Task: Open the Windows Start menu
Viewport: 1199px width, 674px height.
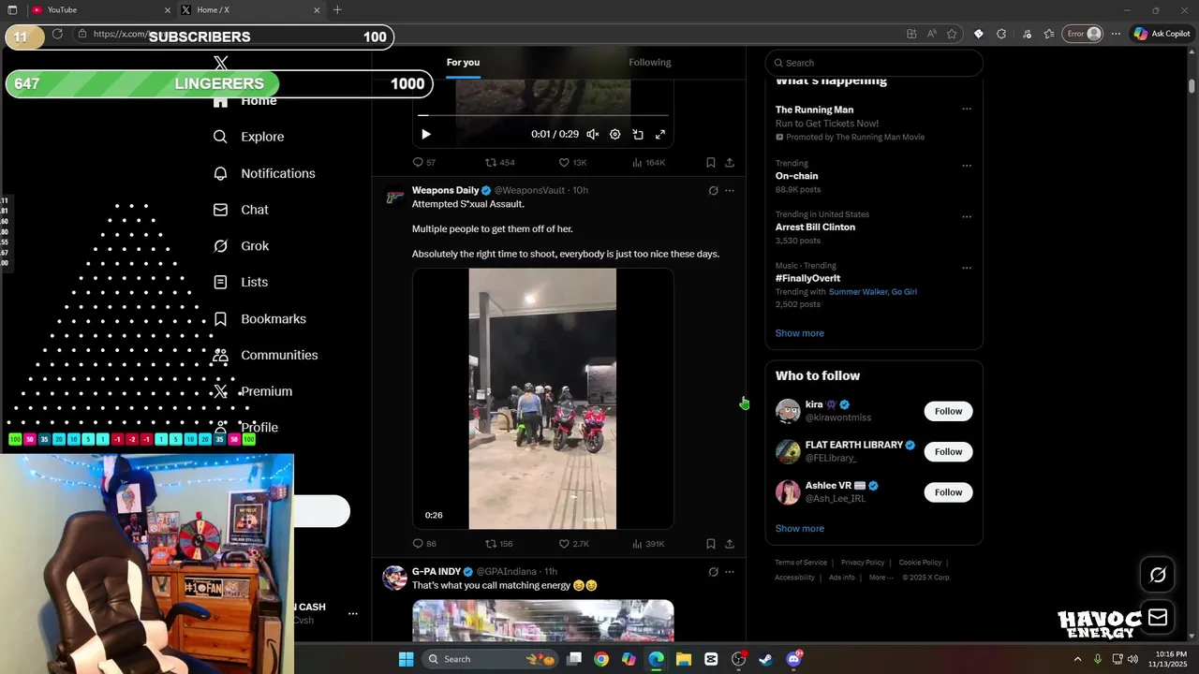Action: coord(406,659)
